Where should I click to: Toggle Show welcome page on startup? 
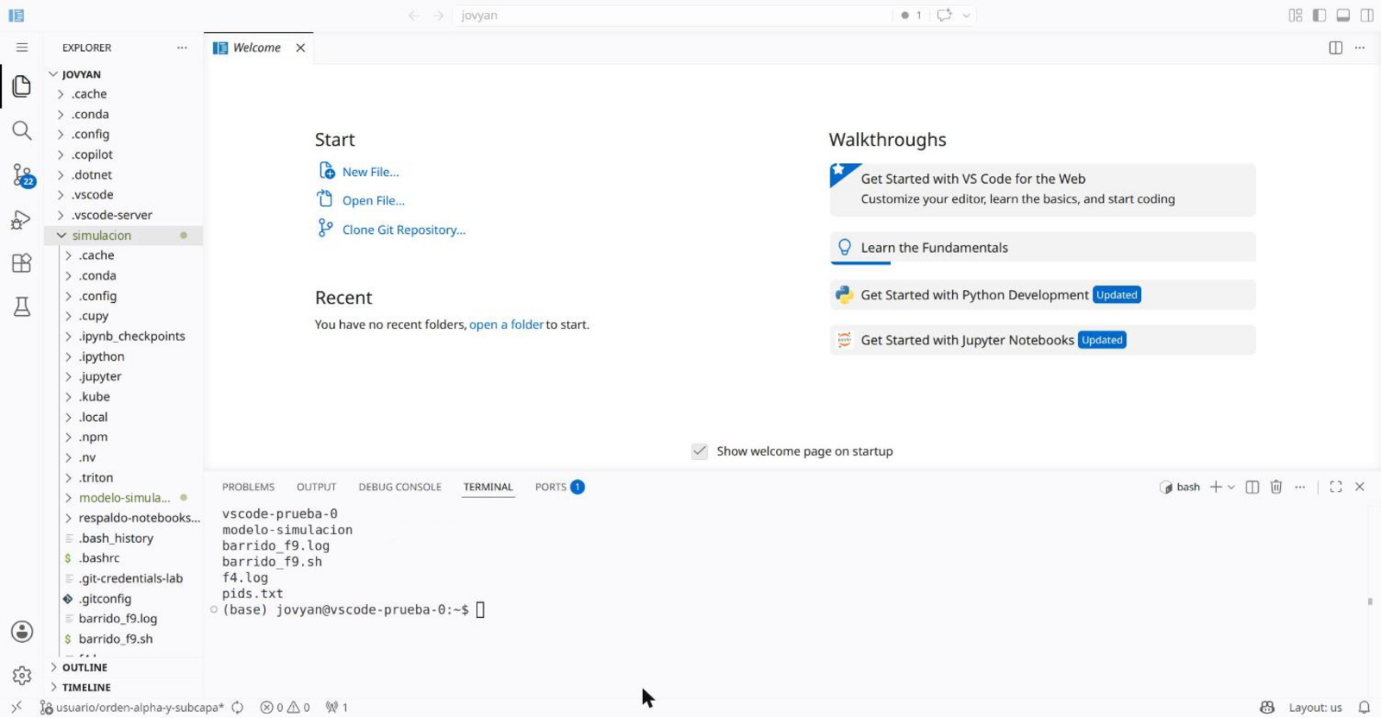click(700, 451)
